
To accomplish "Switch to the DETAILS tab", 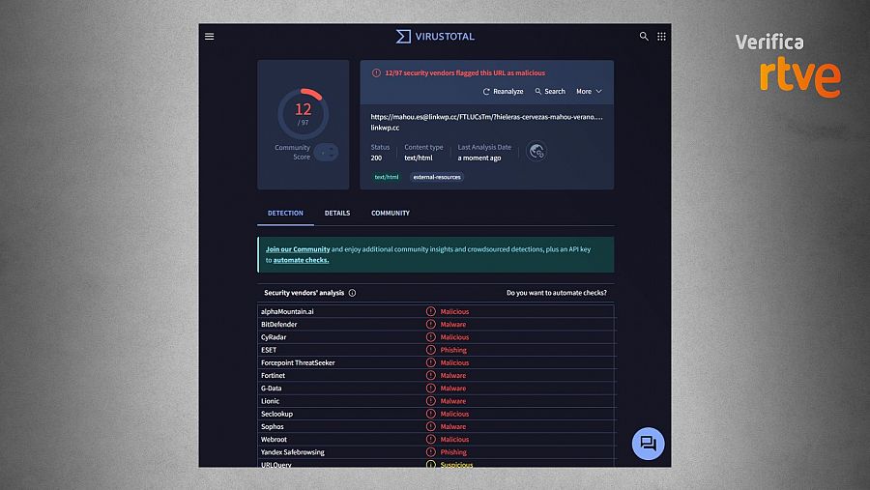I will pos(336,213).
